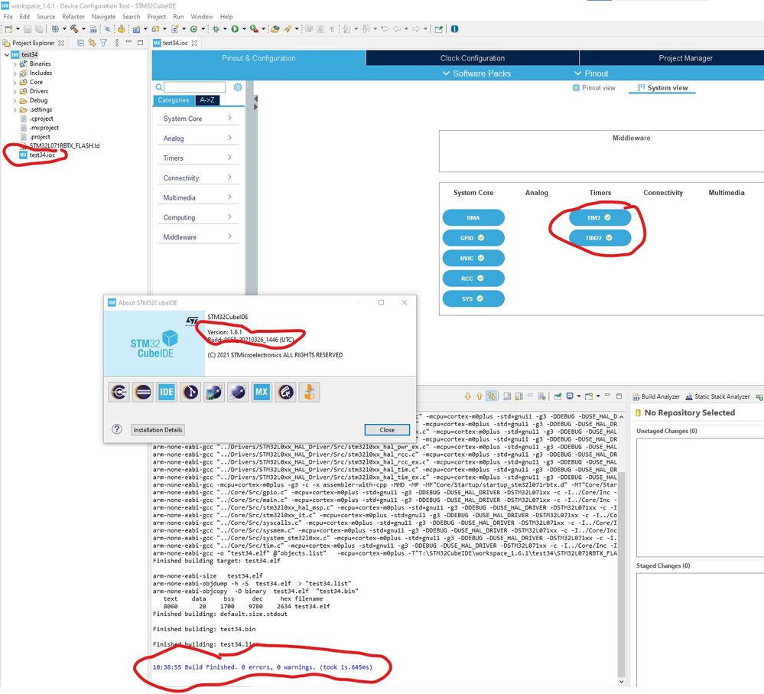
Task: Select the Categories toggle in the pinout sidebar
Action: coord(174,100)
